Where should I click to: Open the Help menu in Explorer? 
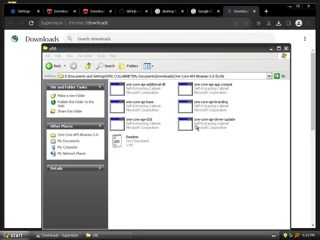tap(113, 56)
